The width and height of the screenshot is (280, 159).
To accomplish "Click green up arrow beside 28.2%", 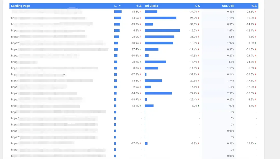I will pos(140,62).
